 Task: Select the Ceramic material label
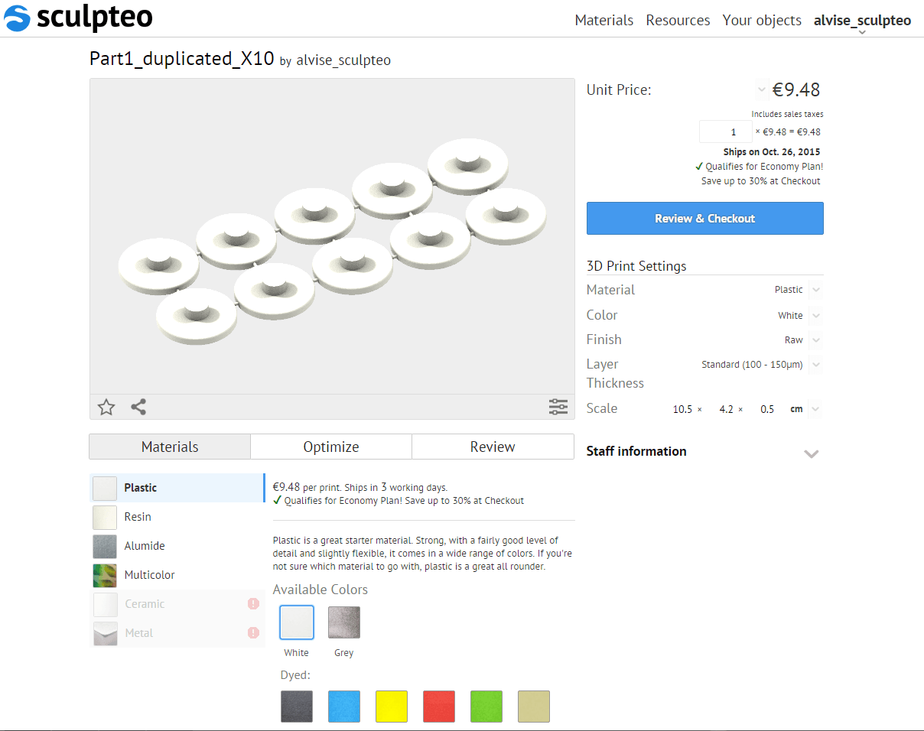145,604
